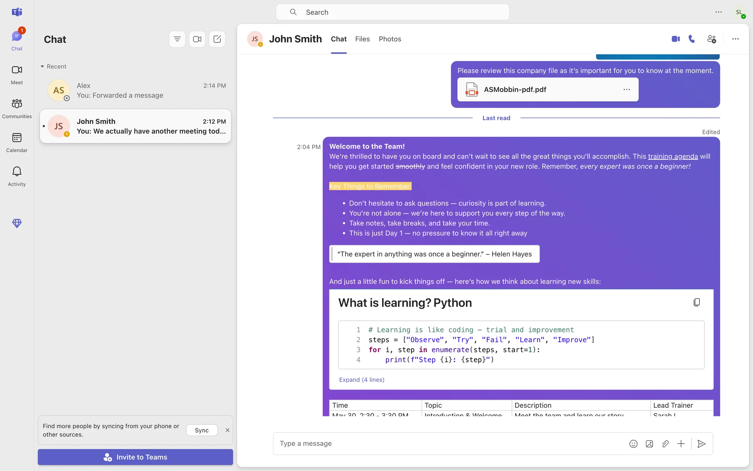Dismiss the sync contacts banner

click(x=227, y=430)
